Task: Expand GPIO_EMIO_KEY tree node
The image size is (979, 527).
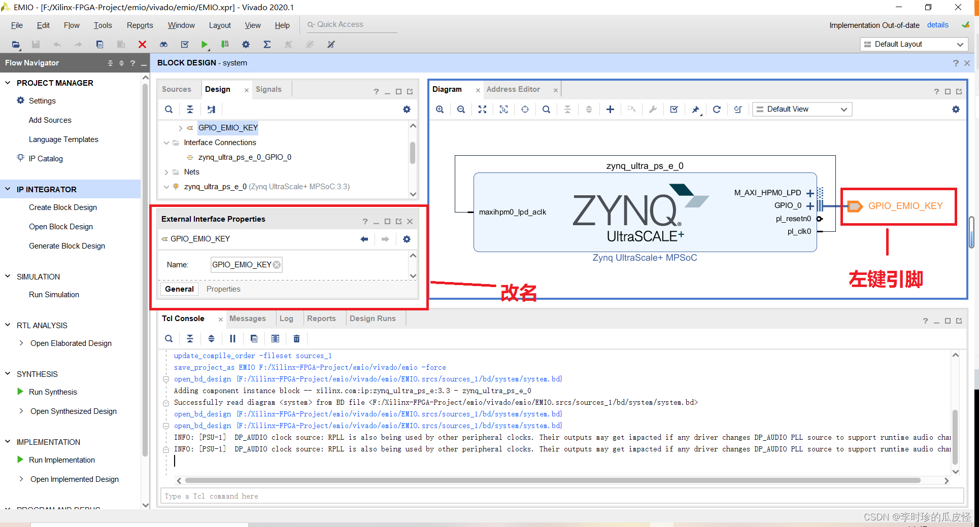Action: click(180, 128)
